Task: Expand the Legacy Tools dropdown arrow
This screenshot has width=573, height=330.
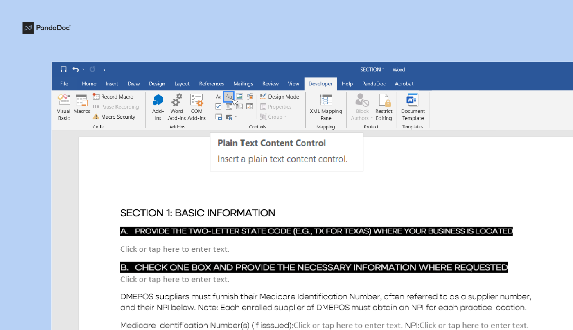Action: click(236, 117)
